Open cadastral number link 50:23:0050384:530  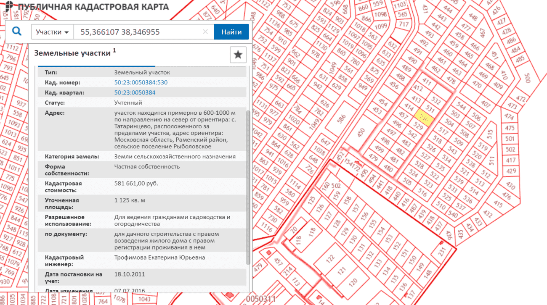click(x=141, y=82)
